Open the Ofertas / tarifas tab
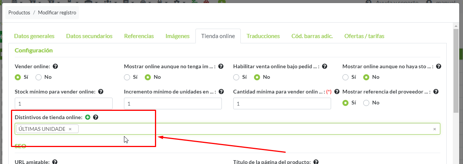The width and height of the screenshot is (463, 164). click(364, 36)
